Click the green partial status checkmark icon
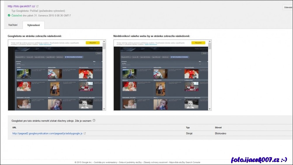 (x=9, y=15)
